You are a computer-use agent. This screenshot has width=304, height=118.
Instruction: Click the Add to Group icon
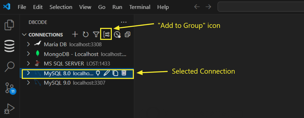(107, 35)
